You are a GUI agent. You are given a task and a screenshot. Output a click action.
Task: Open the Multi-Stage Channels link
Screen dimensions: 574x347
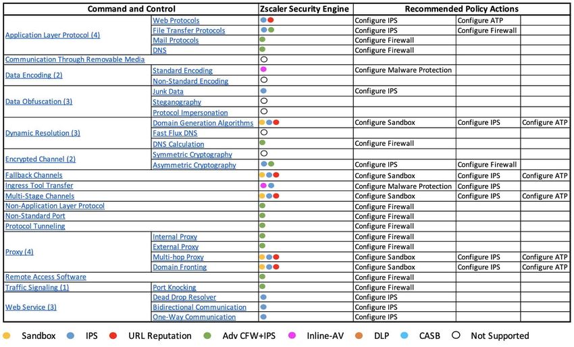(40, 196)
